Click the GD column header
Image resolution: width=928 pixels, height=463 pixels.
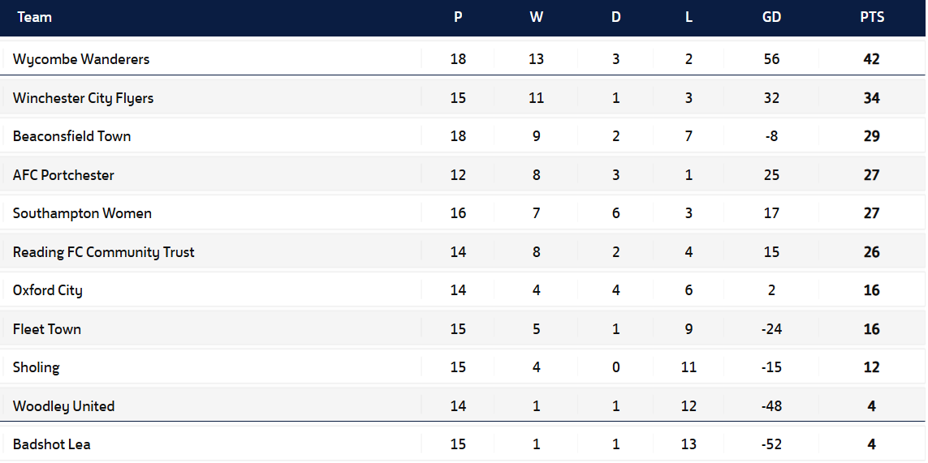click(x=771, y=17)
